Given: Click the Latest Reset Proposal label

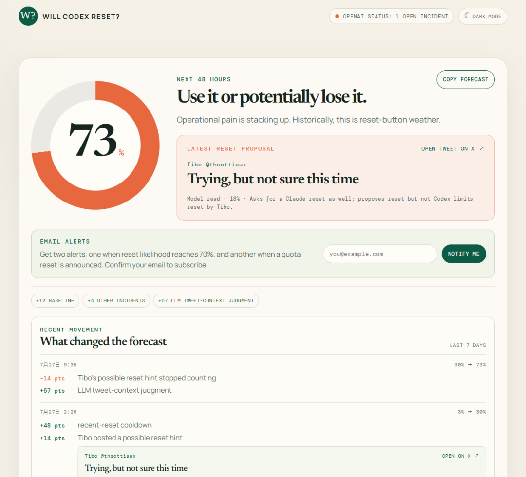Looking at the screenshot, I should pos(230,148).
